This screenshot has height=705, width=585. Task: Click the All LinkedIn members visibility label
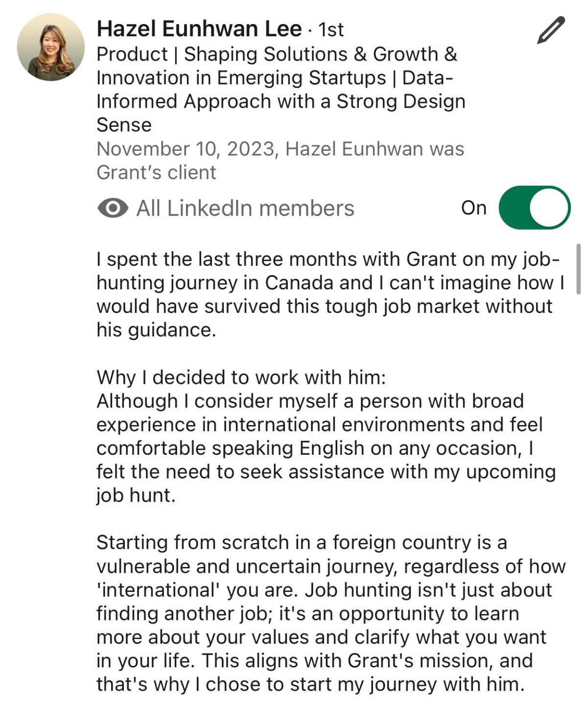tap(245, 208)
